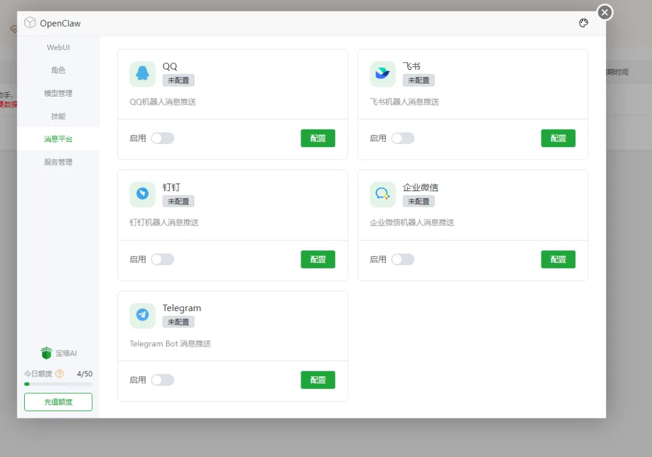Go to the 技能 sidebar tab
Image resolution: width=652 pixels, height=457 pixels.
pos(58,116)
